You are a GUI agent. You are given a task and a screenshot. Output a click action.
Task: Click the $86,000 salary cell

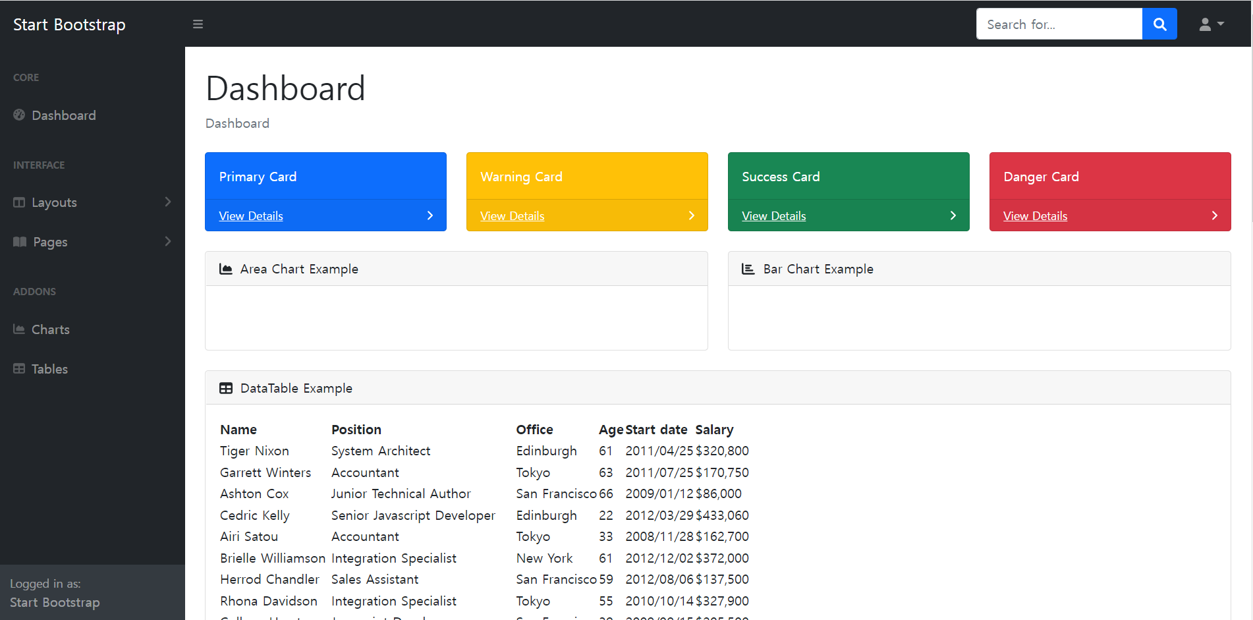[x=718, y=493]
